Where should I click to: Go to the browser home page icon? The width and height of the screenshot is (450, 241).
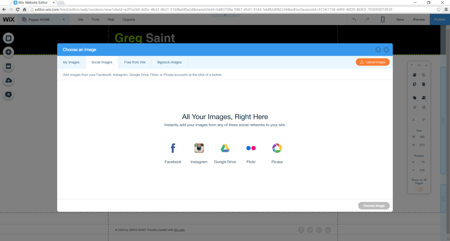pos(25,10)
